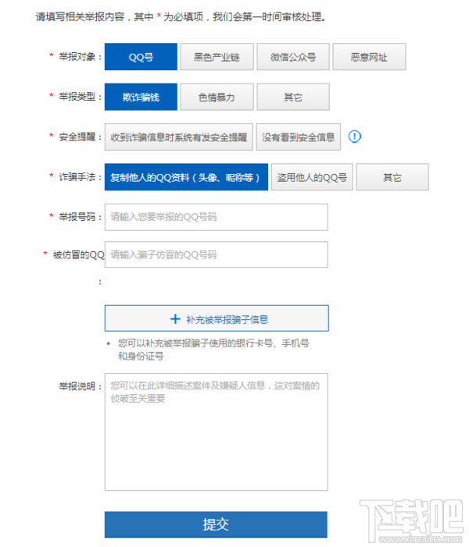Viewport: 469px width, 547px height.
Task: Select 其它 in the 举报类型 row
Action: click(x=293, y=97)
